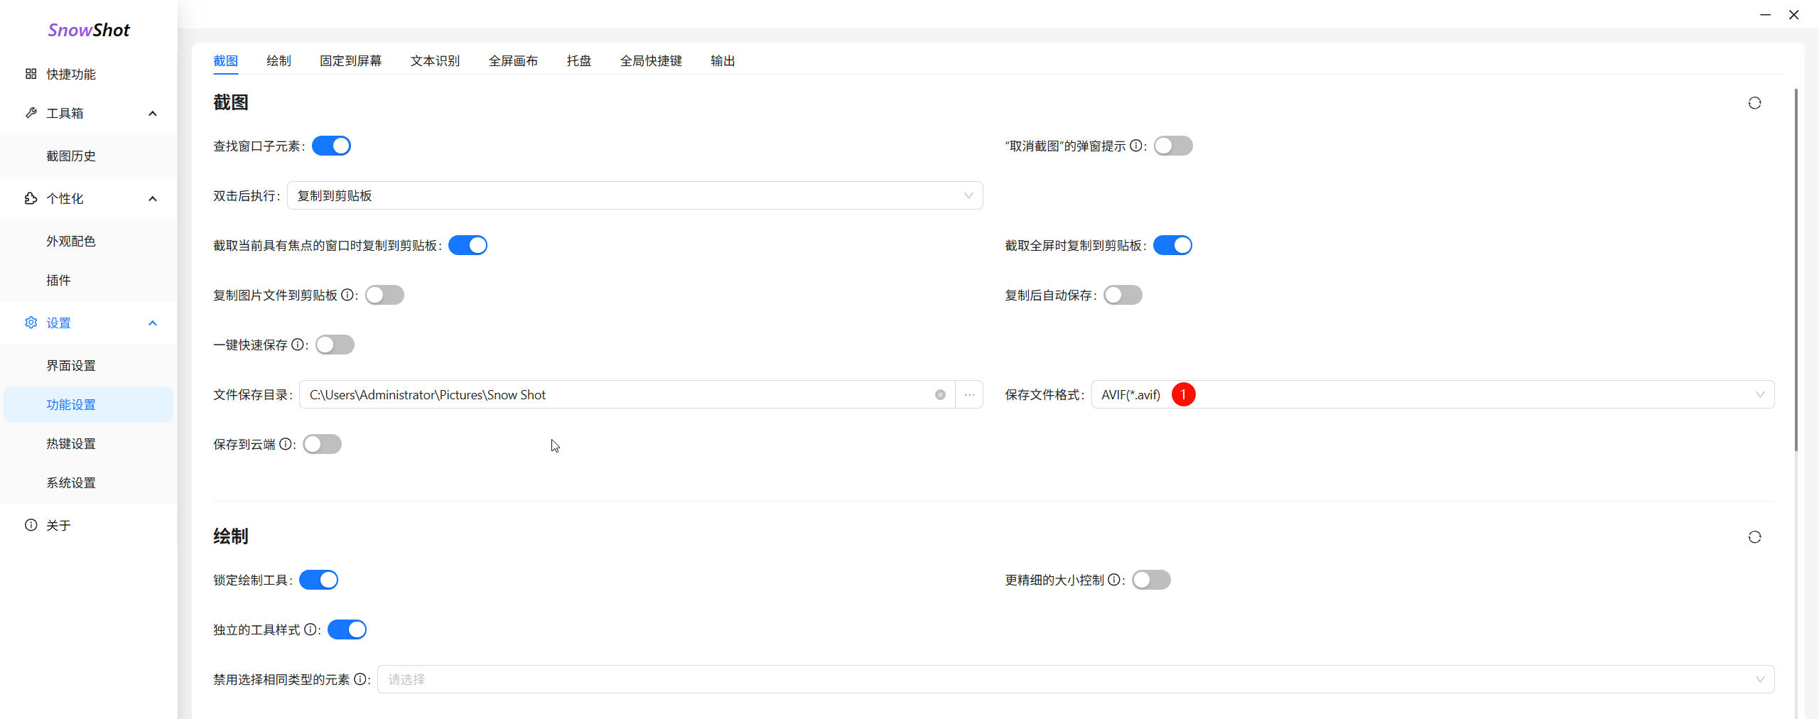Enable the 复制后自动保存 switch

click(x=1123, y=296)
